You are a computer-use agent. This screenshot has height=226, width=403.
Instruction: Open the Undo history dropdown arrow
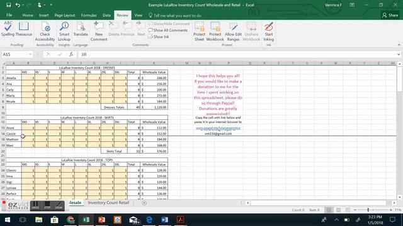23,5
